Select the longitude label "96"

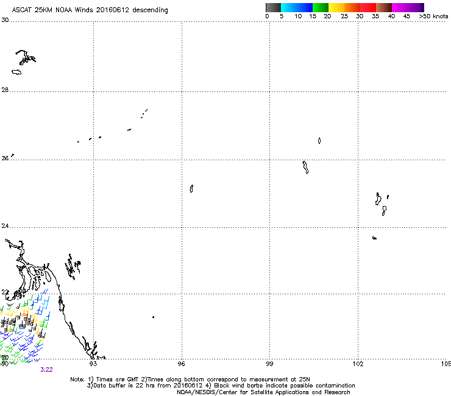point(182,364)
